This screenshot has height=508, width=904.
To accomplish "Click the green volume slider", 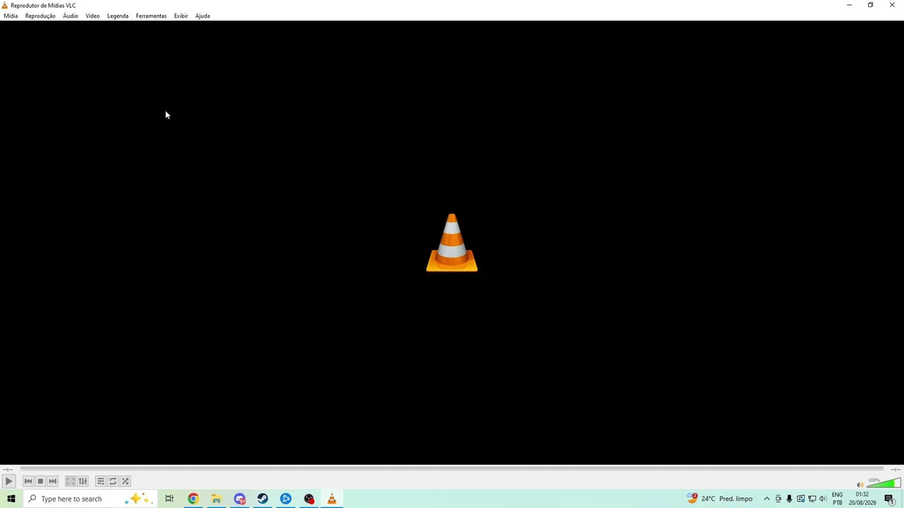I will point(884,484).
